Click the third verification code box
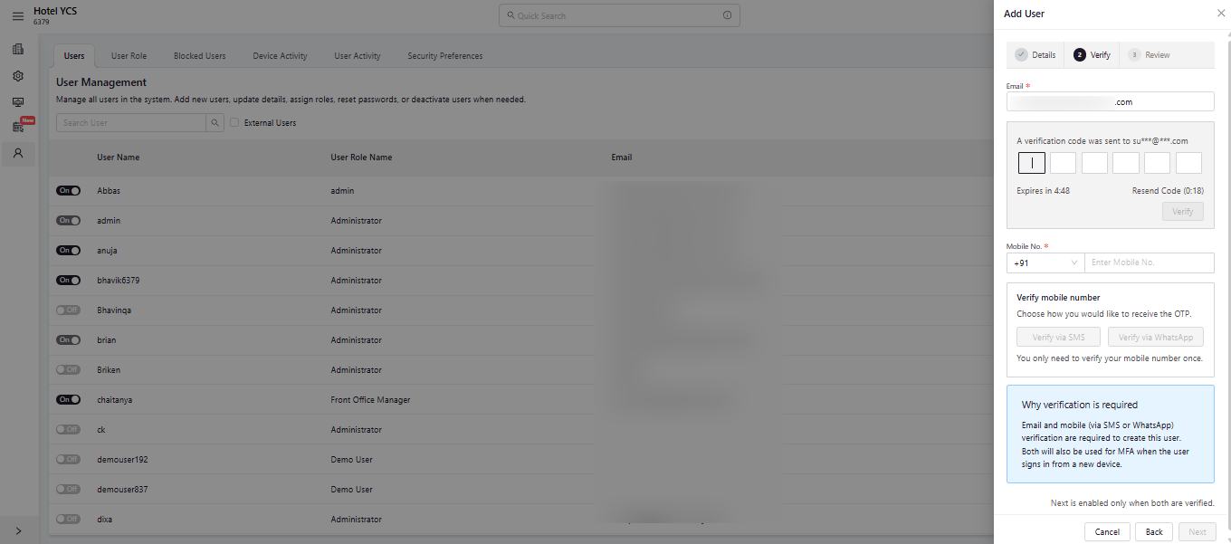This screenshot has width=1231, height=544. pos(1094,163)
